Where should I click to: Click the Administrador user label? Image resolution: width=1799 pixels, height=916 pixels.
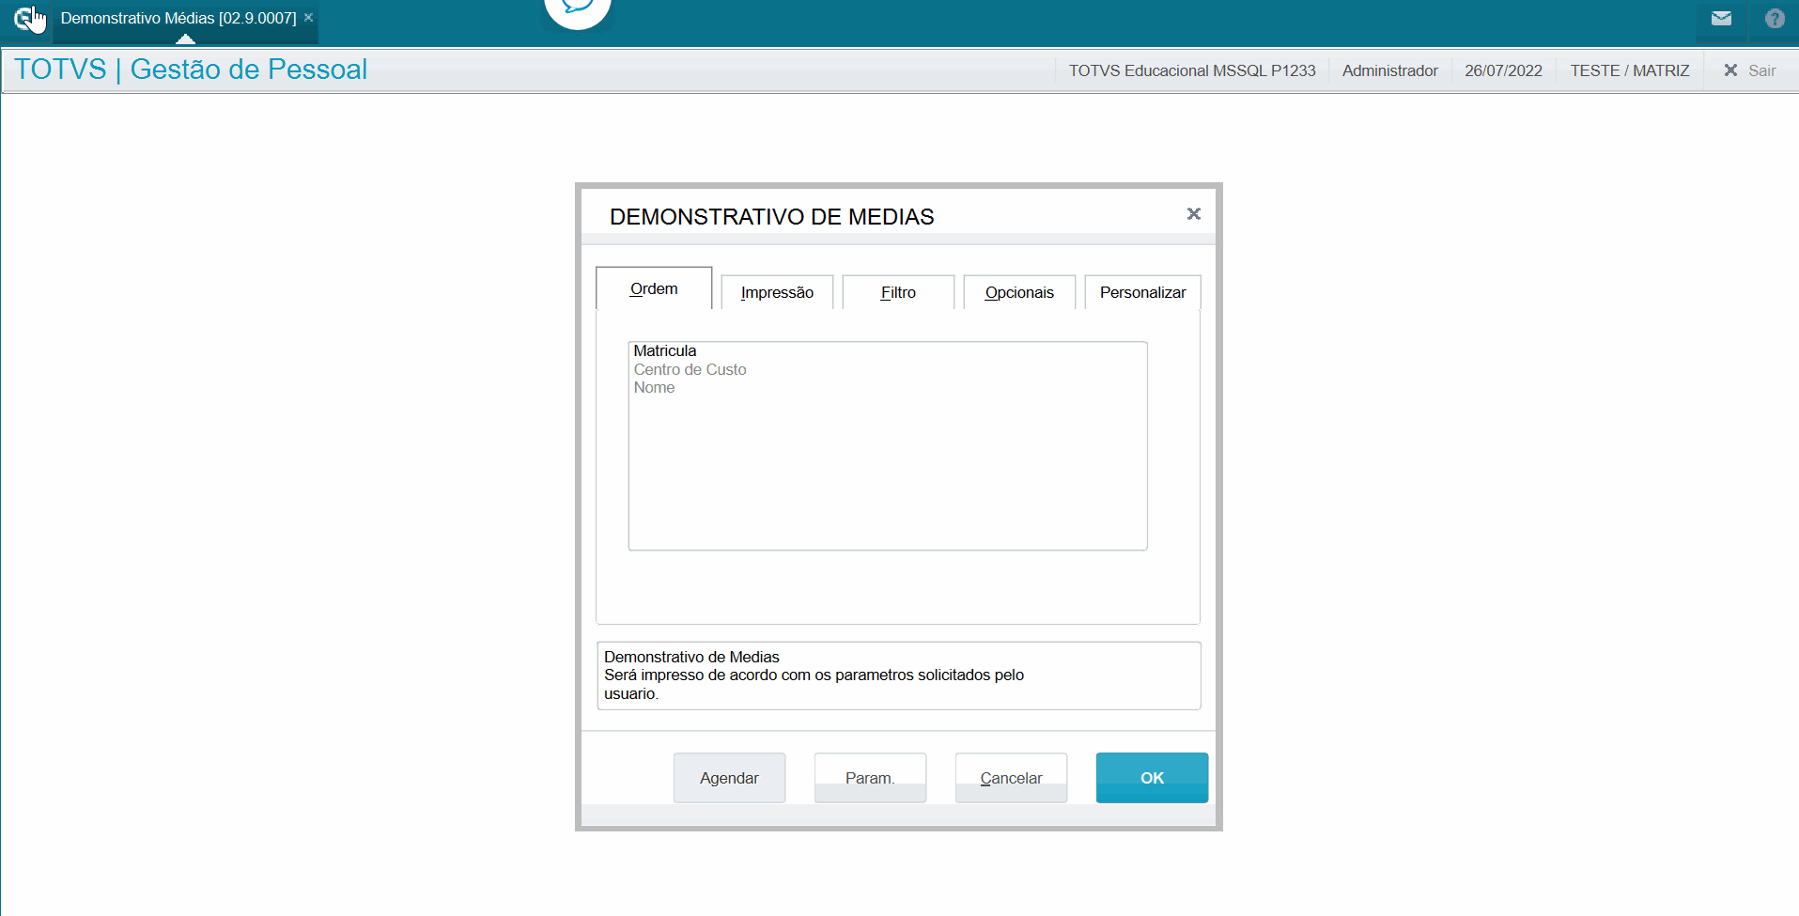pyautogui.click(x=1389, y=70)
